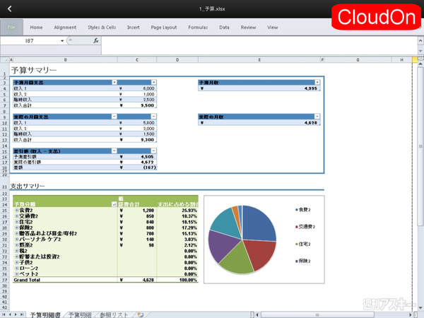Select column B header
Image resolution: width=424 pixels, height=318 pixels.
pyautogui.click(x=66, y=60)
